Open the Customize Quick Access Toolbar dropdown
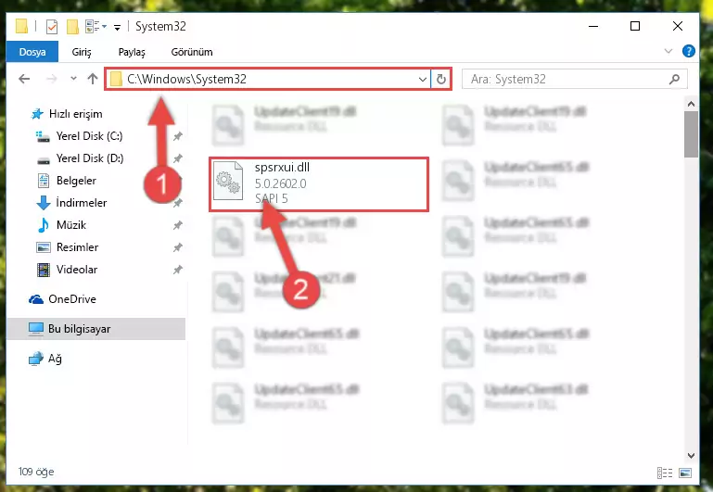The height and width of the screenshot is (492, 713). 118,28
